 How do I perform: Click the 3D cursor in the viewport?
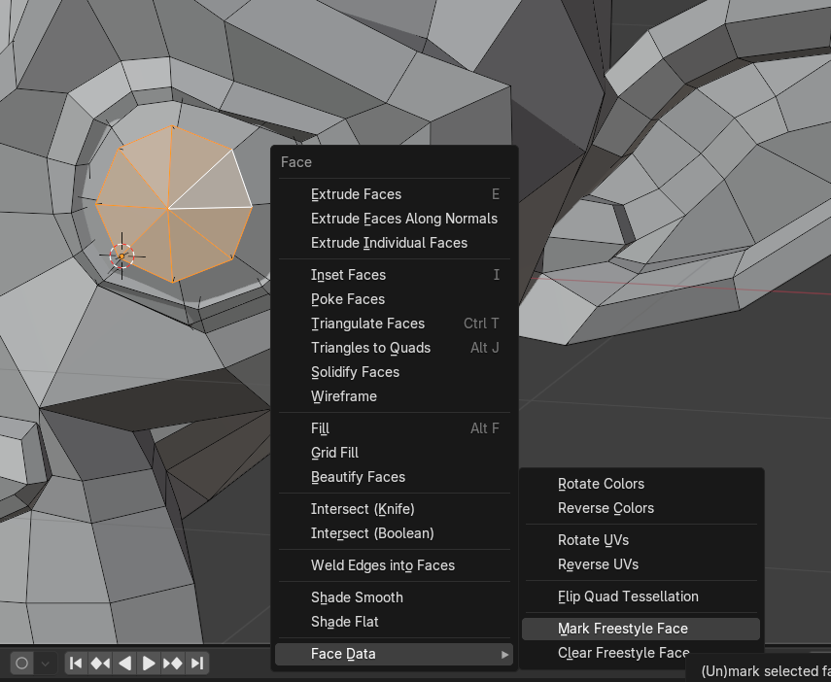[x=121, y=256]
